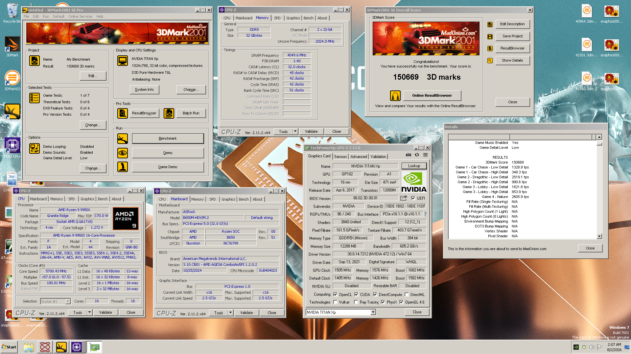This screenshot has height=354, width=631.
Task: Open the Online Services menu
Action: click(80, 16)
